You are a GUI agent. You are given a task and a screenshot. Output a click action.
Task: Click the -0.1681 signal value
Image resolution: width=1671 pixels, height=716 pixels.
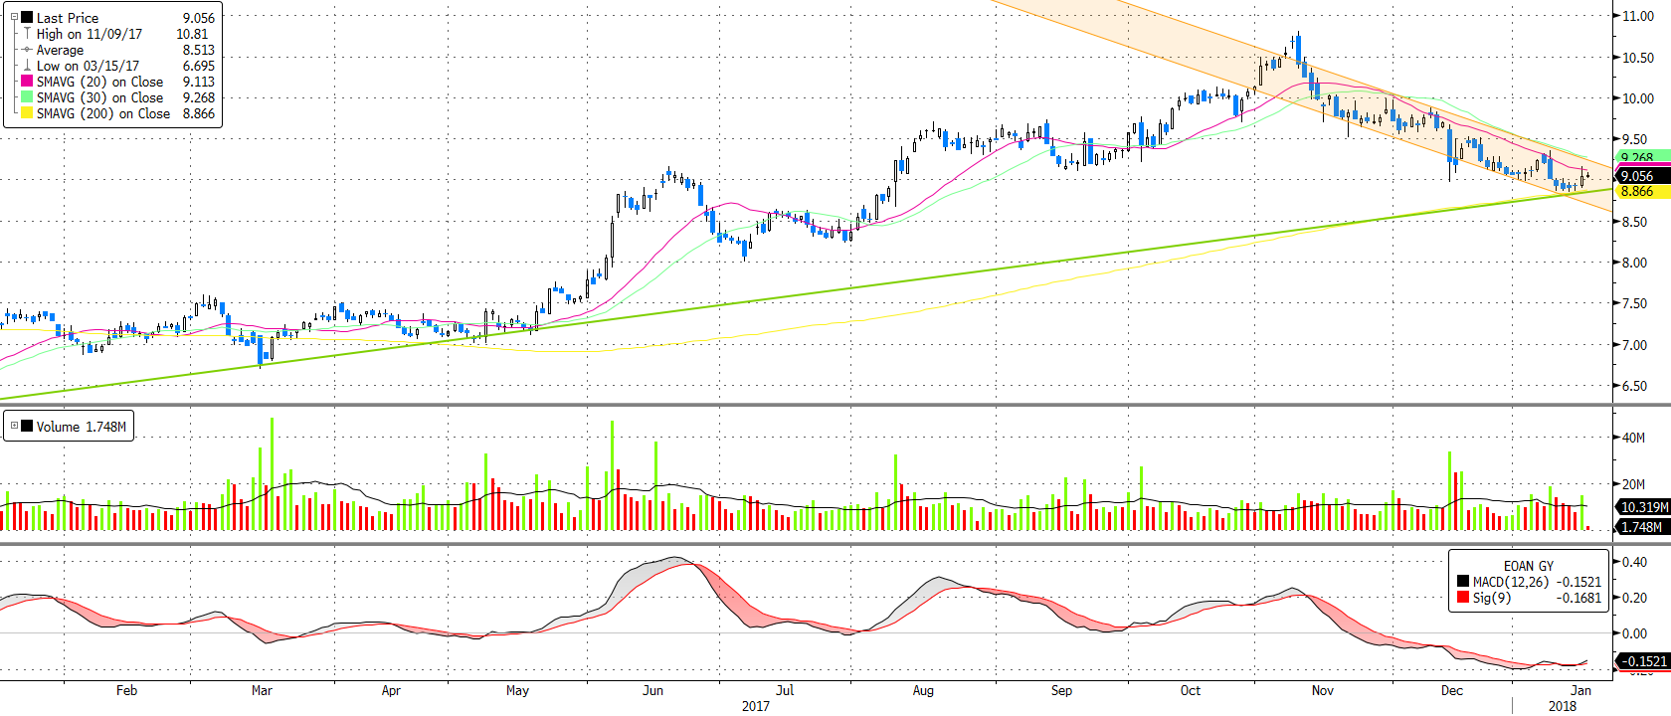[x=1578, y=598]
